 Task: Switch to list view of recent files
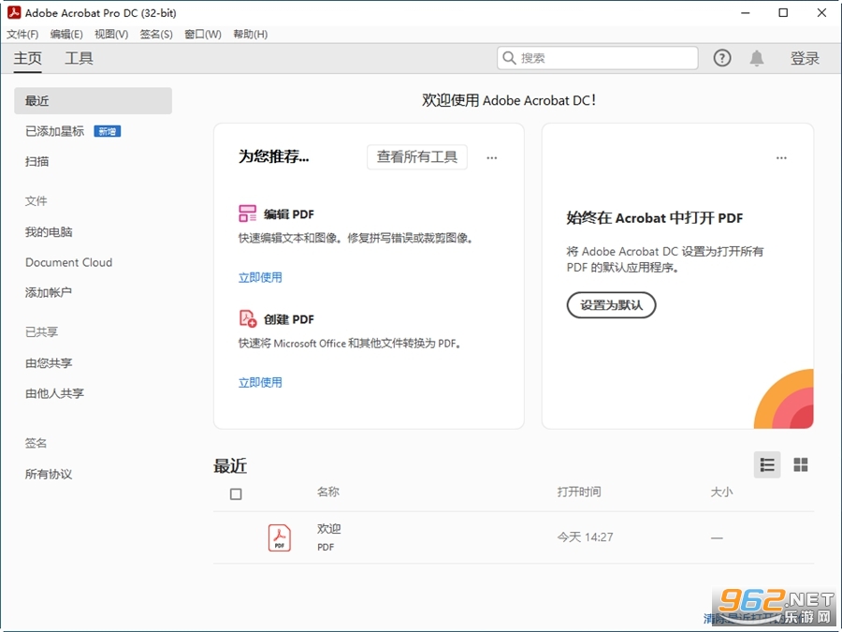[x=767, y=464]
